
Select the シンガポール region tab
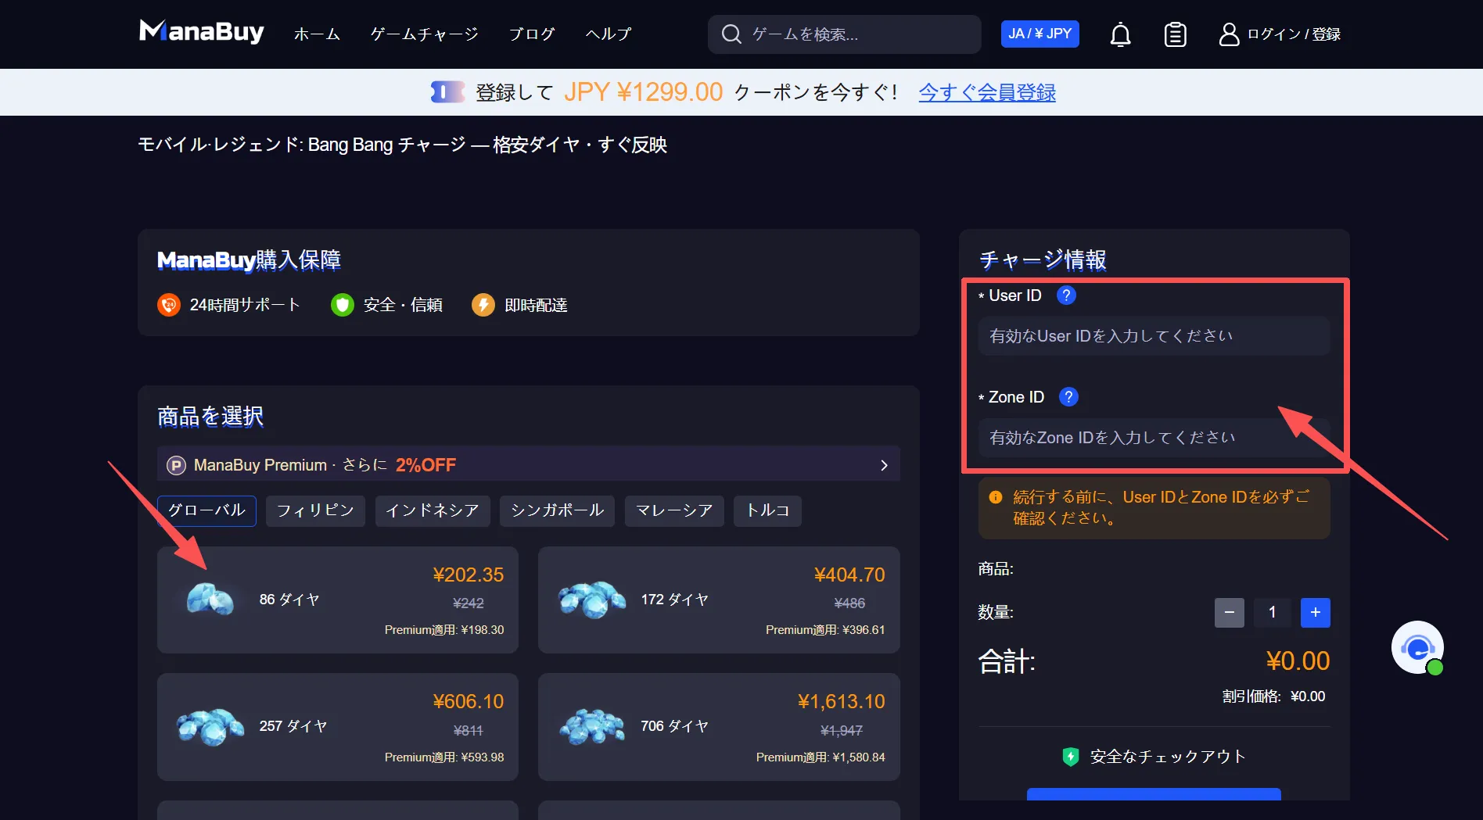pyautogui.click(x=557, y=511)
